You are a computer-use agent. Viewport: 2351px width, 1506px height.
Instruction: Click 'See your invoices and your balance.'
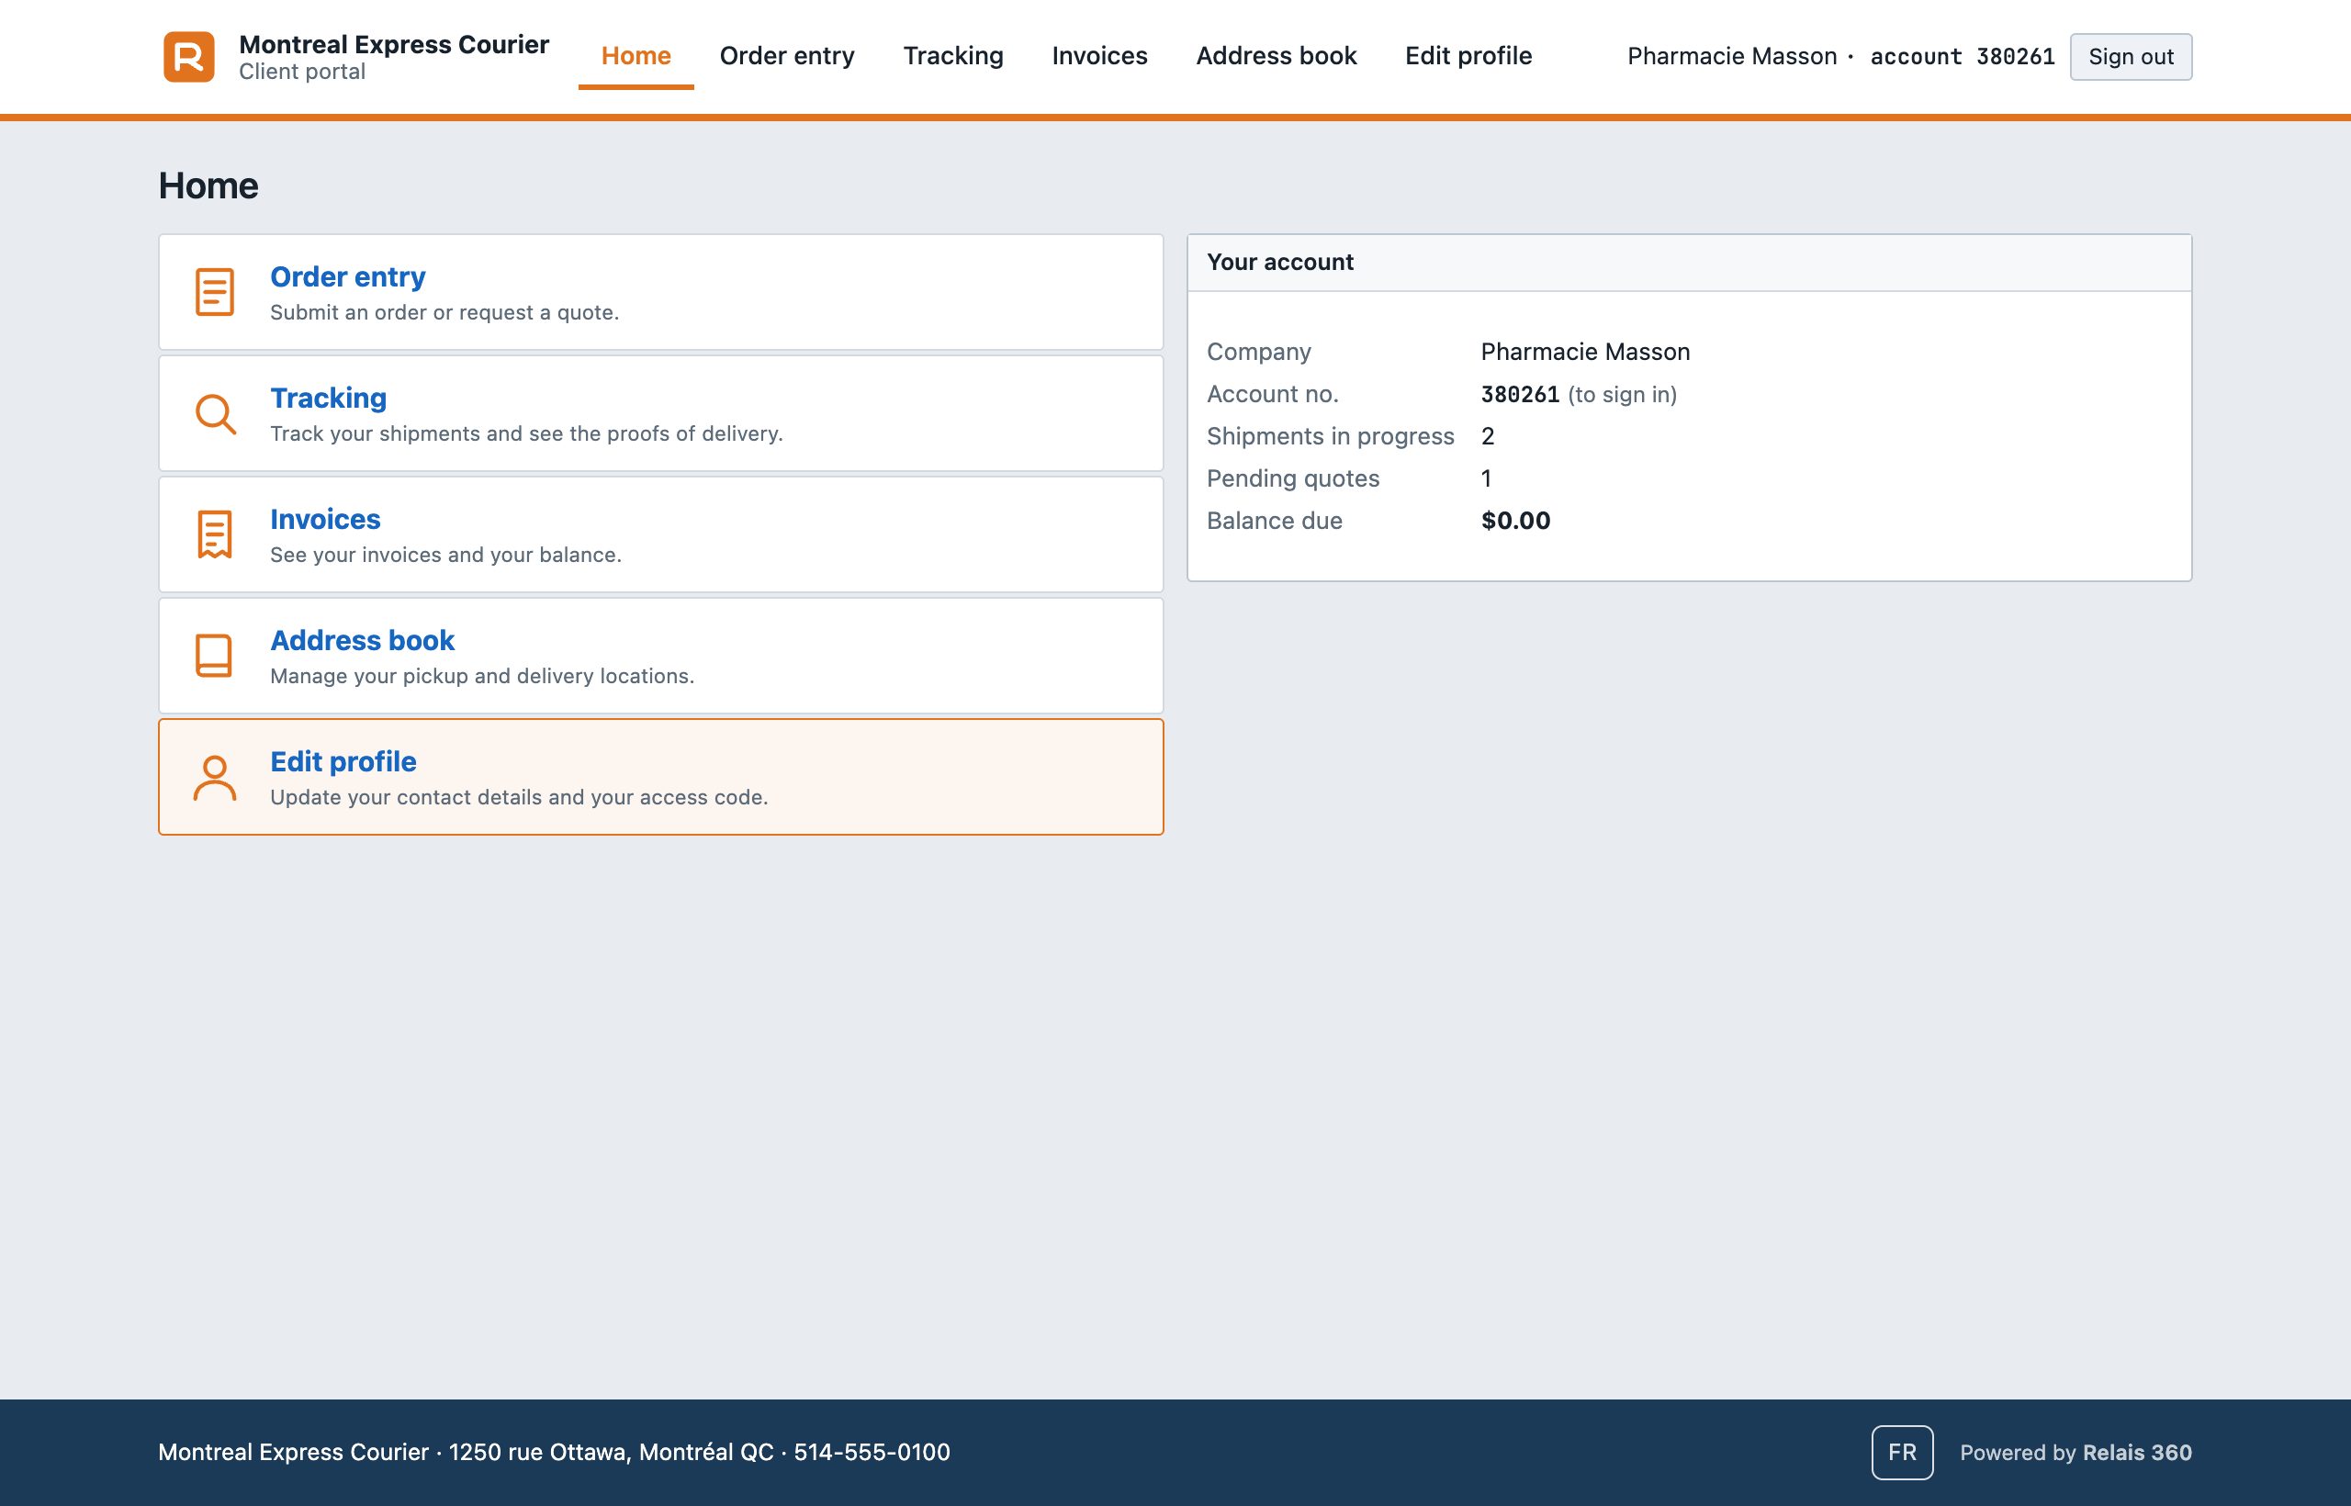446,555
